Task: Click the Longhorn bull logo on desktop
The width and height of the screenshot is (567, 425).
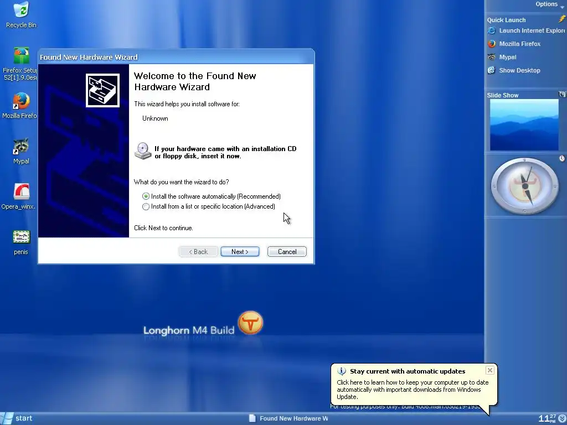Action: (x=250, y=323)
